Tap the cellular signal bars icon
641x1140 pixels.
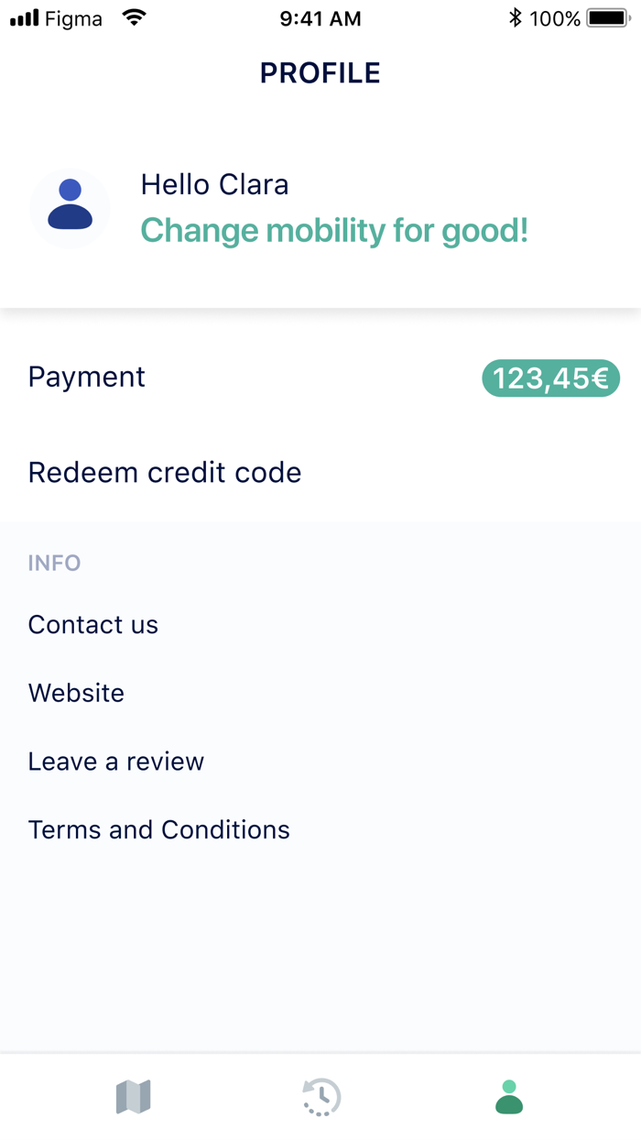(x=25, y=17)
